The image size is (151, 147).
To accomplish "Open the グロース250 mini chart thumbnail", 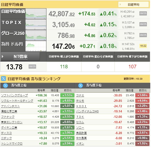I will (x=36, y=35).
